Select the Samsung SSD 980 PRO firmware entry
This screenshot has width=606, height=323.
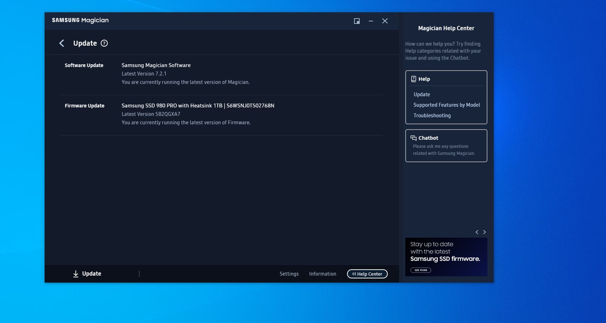(198, 106)
